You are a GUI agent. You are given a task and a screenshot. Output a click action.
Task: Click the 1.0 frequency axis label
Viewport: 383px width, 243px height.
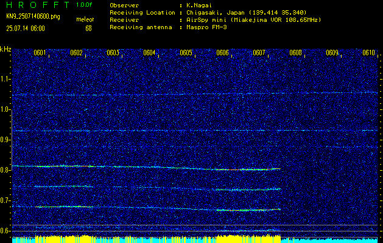[5, 110]
